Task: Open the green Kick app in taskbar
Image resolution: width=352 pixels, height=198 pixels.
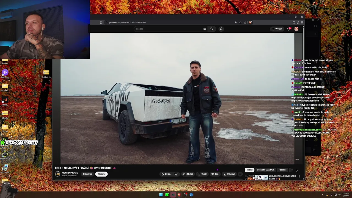Action: pyautogui.click(x=167, y=195)
